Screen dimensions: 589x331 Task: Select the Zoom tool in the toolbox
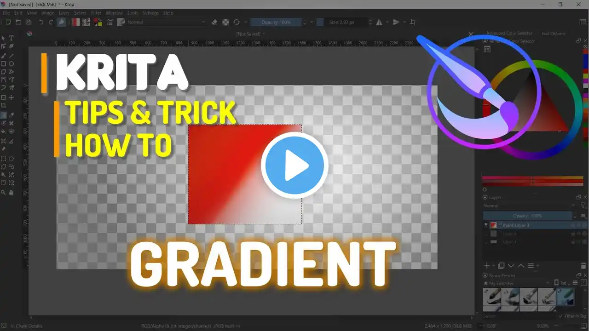[4, 192]
